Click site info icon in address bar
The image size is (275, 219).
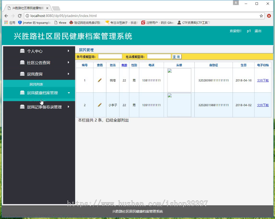(28, 16)
